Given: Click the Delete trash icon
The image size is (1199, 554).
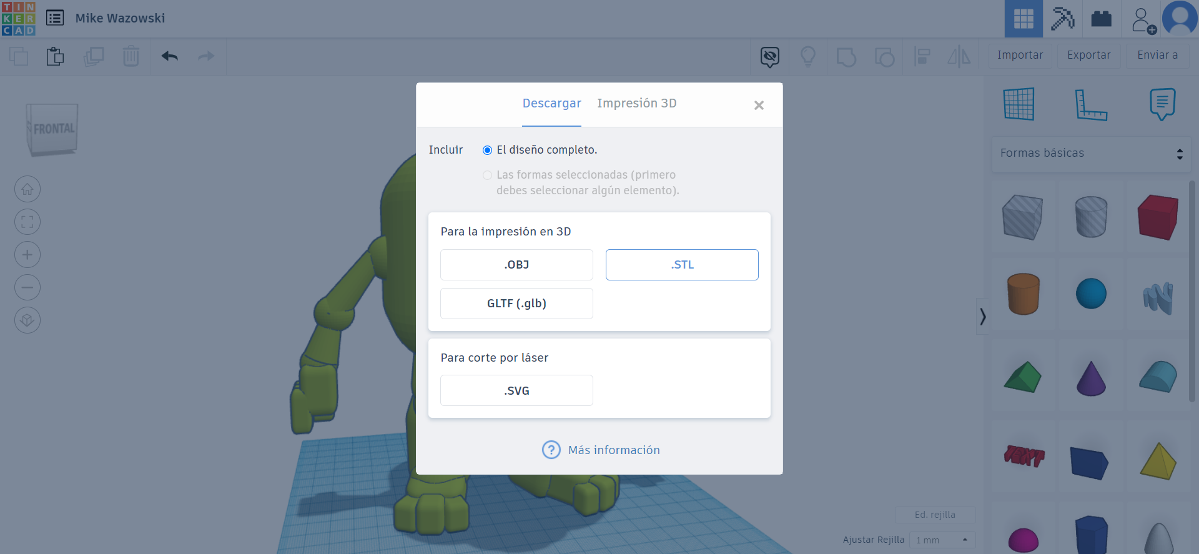Looking at the screenshot, I should [131, 56].
